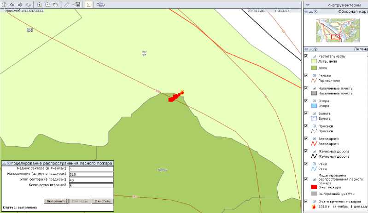This screenshot has width=368, height=213.
Task: Click first header icon of overview map panel
Action: 306,12
